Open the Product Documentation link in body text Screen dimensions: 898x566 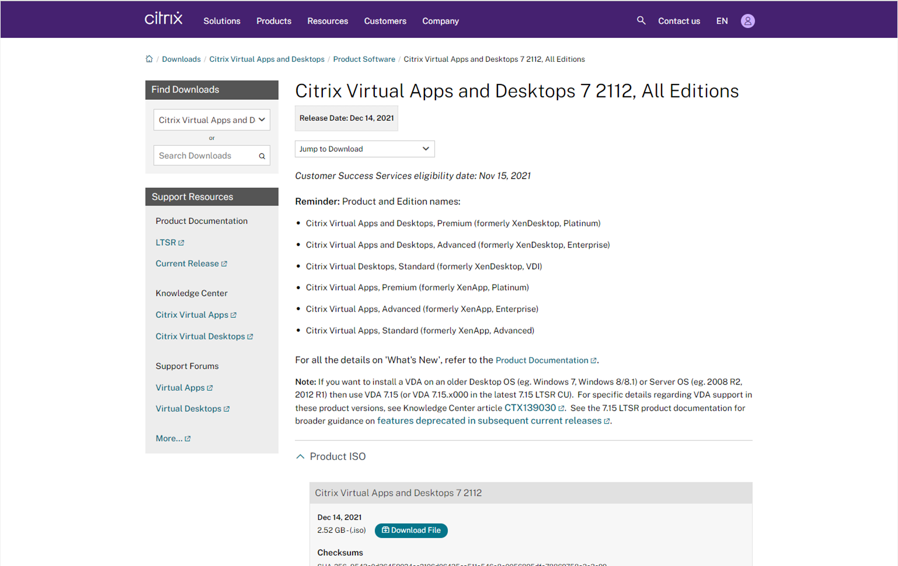(x=546, y=361)
